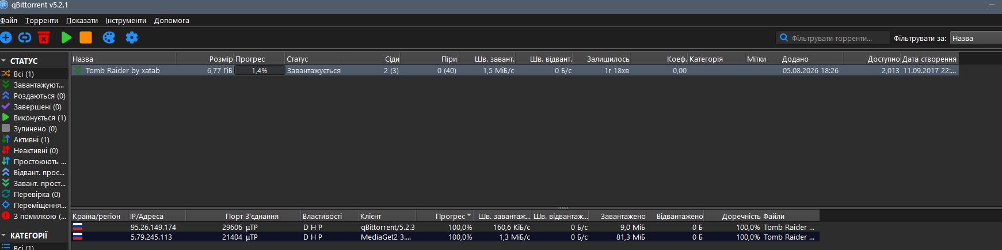Collapse the СТАТУС section

(3, 60)
